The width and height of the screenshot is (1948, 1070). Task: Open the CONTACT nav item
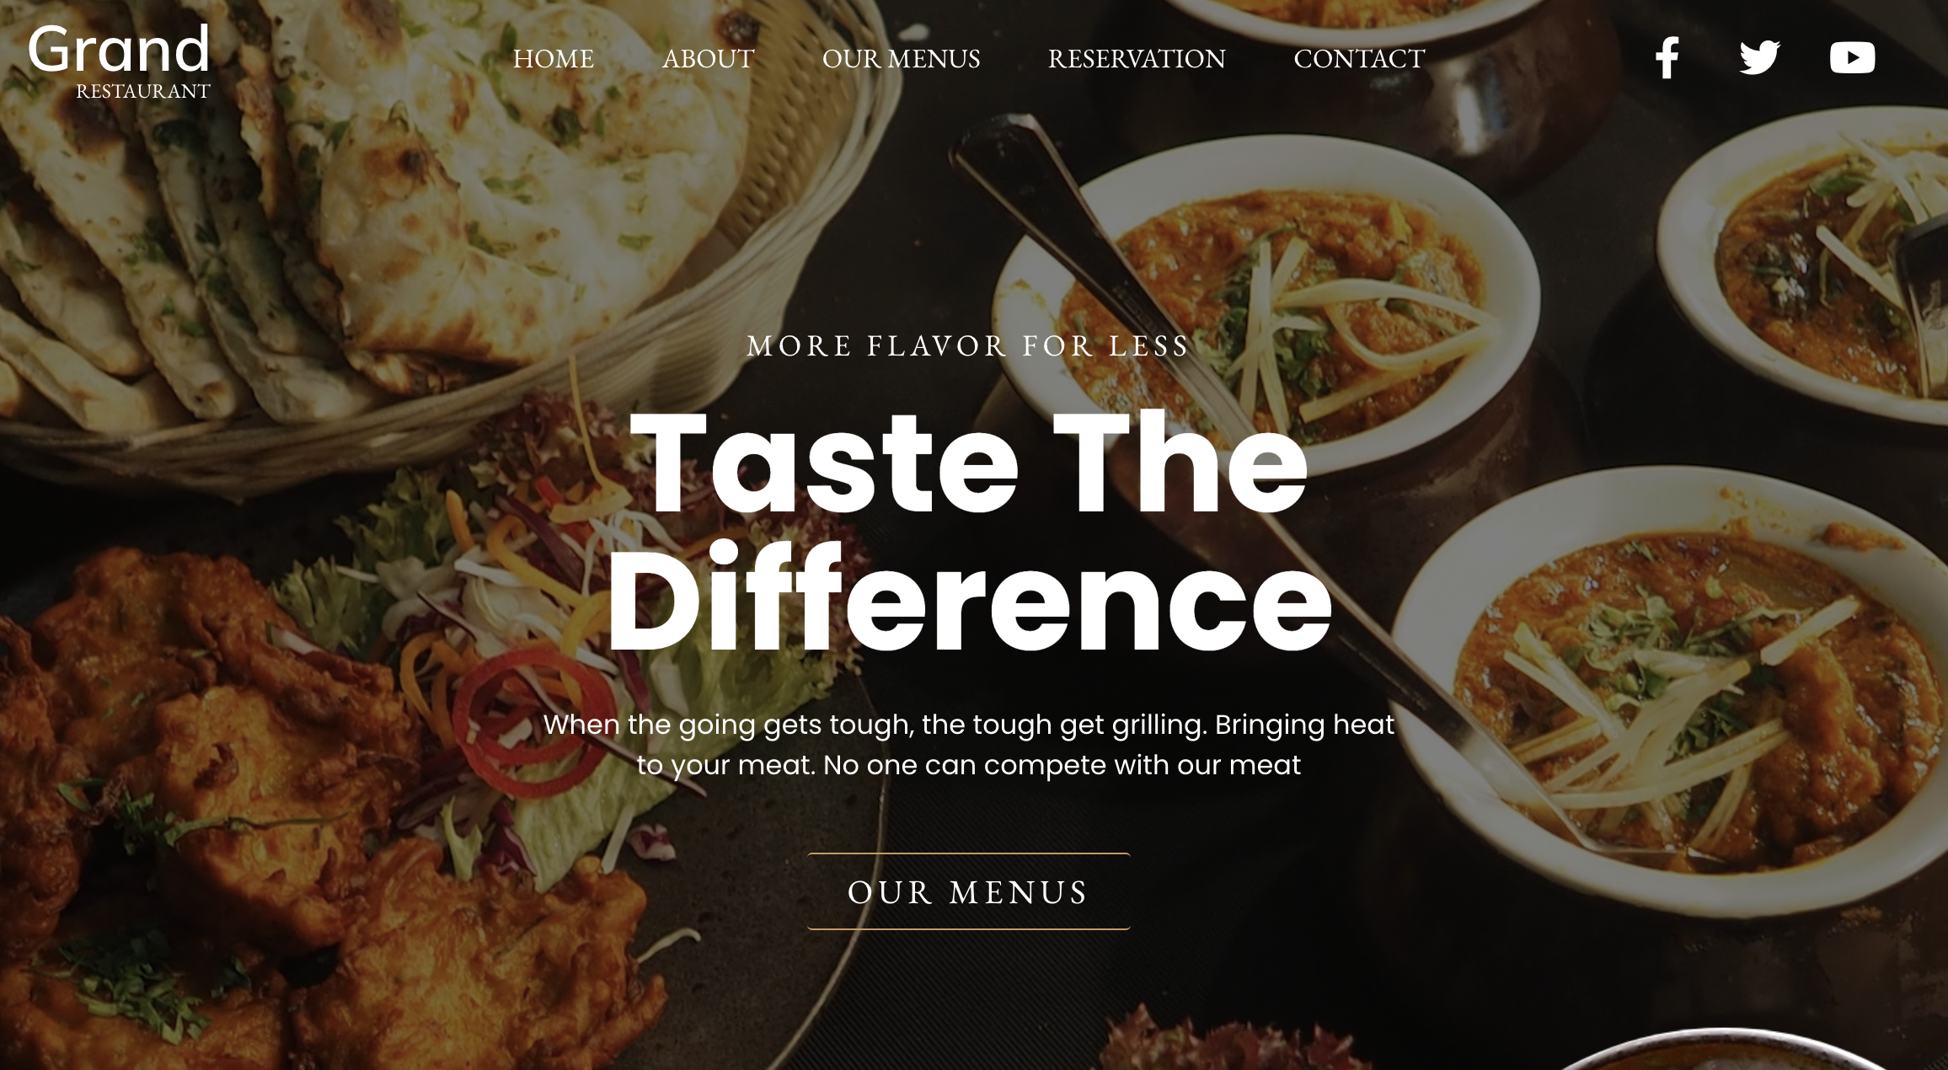click(x=1359, y=59)
